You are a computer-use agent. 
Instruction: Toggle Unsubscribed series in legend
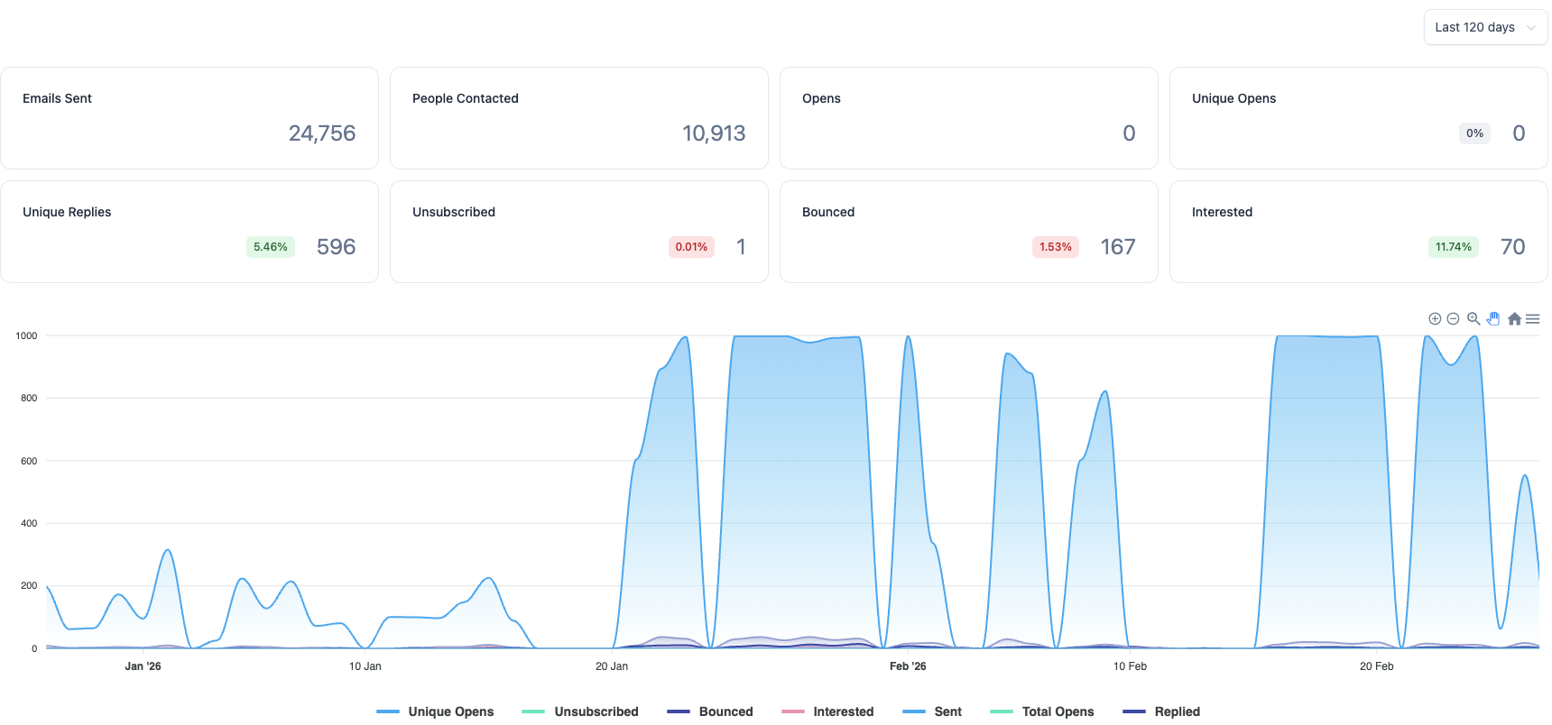580,711
